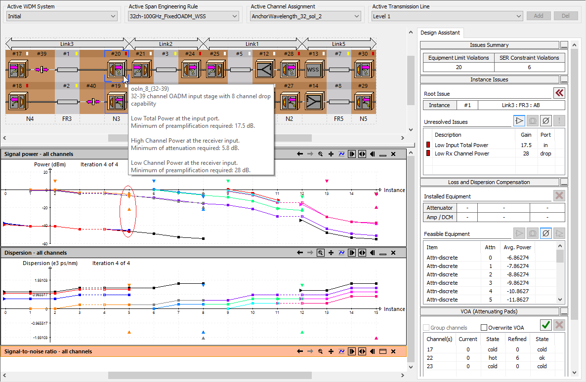This screenshot has width=586, height=382.
Task: Select Attn-discrete row with Attn 3
Action: point(490,283)
